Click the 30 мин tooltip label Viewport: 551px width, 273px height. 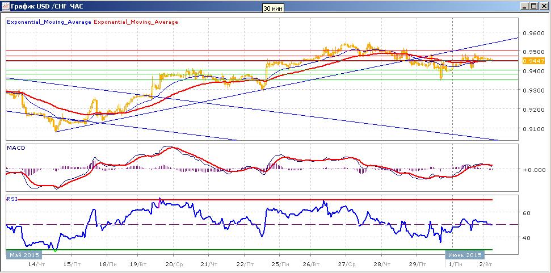coord(273,8)
